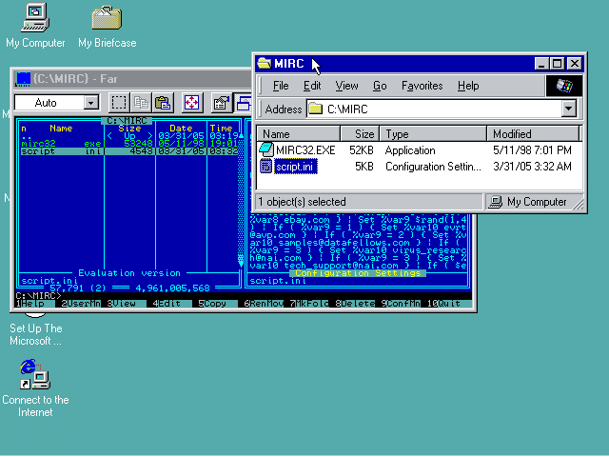Expand the Address bar dropdown arrow
Image resolution: width=609 pixels, height=457 pixels.
pyautogui.click(x=569, y=109)
